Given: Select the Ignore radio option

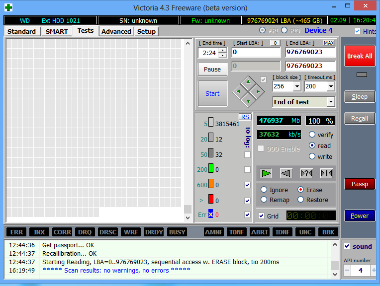Looking at the screenshot, I should pyautogui.click(x=264, y=190).
